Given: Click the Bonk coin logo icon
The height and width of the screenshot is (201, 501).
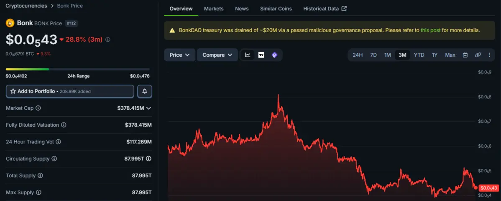Looking at the screenshot, I should pyautogui.click(x=10, y=23).
